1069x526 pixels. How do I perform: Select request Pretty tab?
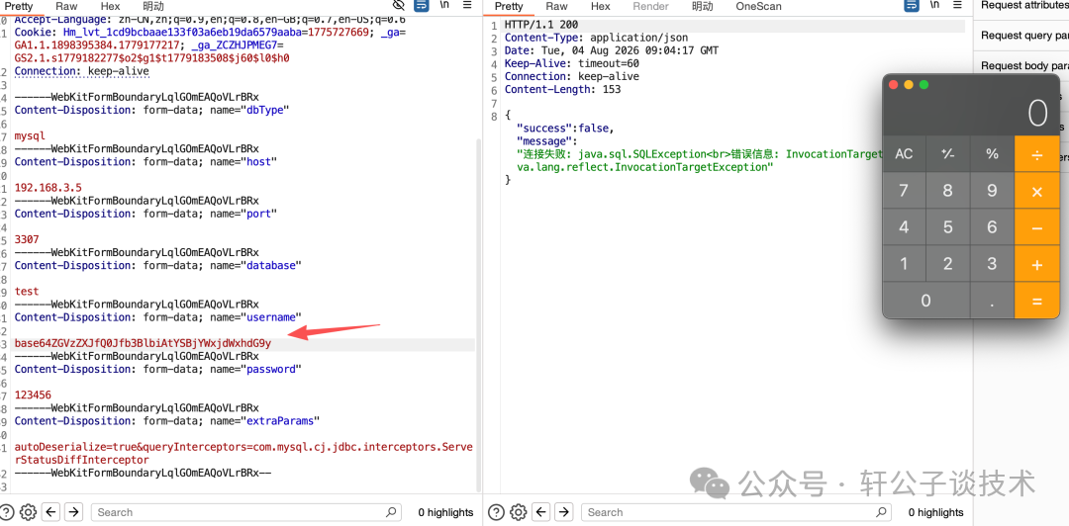19,6
